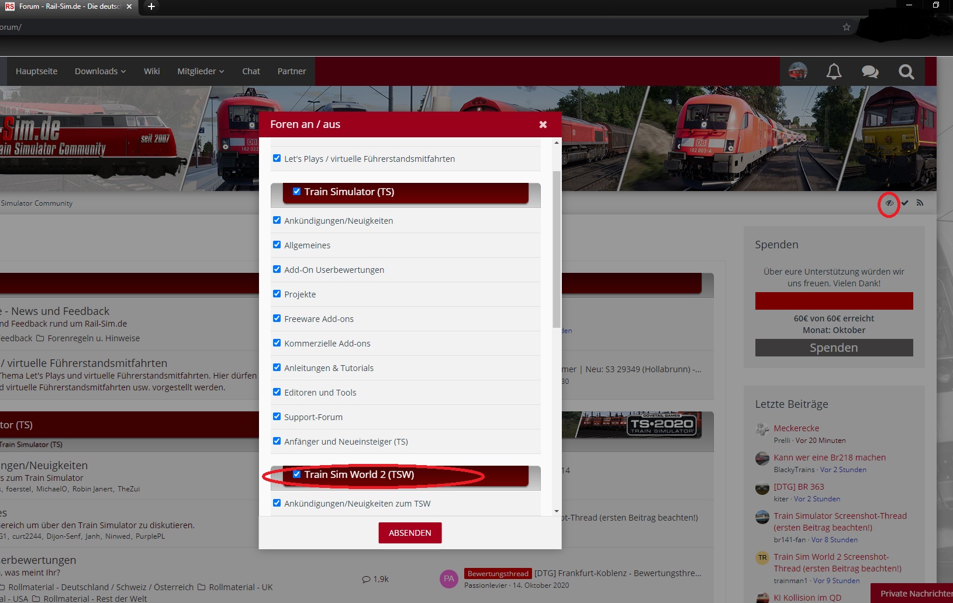Open Private Nachrichten panel
The image size is (953, 603).
912,593
